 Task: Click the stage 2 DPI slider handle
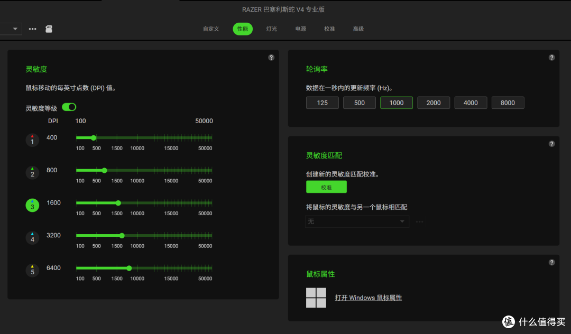(105, 170)
